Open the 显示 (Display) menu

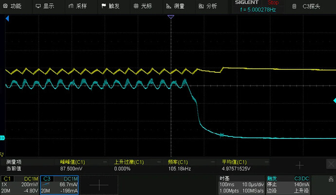(x=45, y=6)
